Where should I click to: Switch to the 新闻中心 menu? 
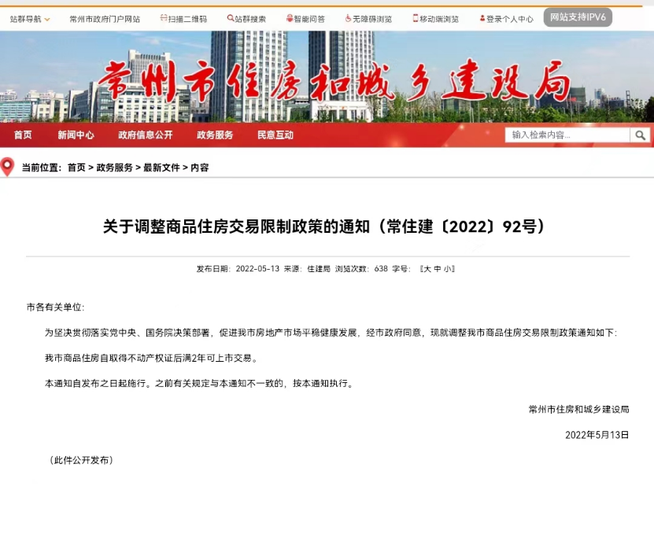[x=76, y=135]
